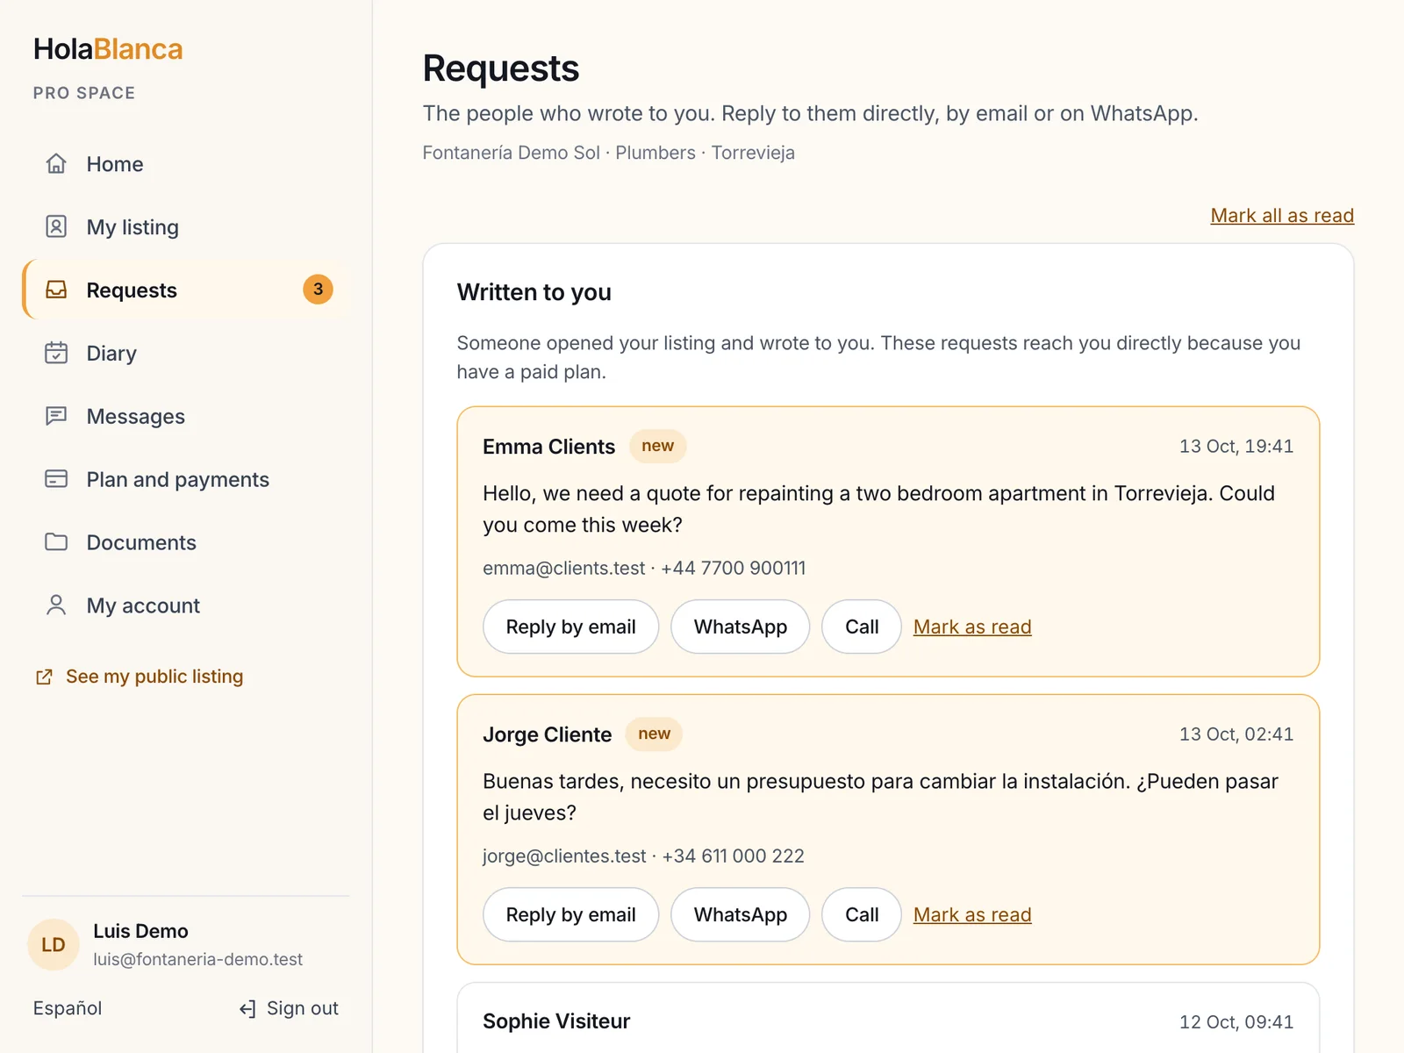
Task: Click the Documents folder icon
Action: pos(56,543)
